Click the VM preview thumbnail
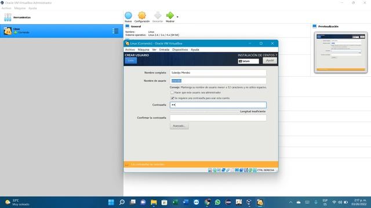The image size is (371, 208). click(341, 53)
